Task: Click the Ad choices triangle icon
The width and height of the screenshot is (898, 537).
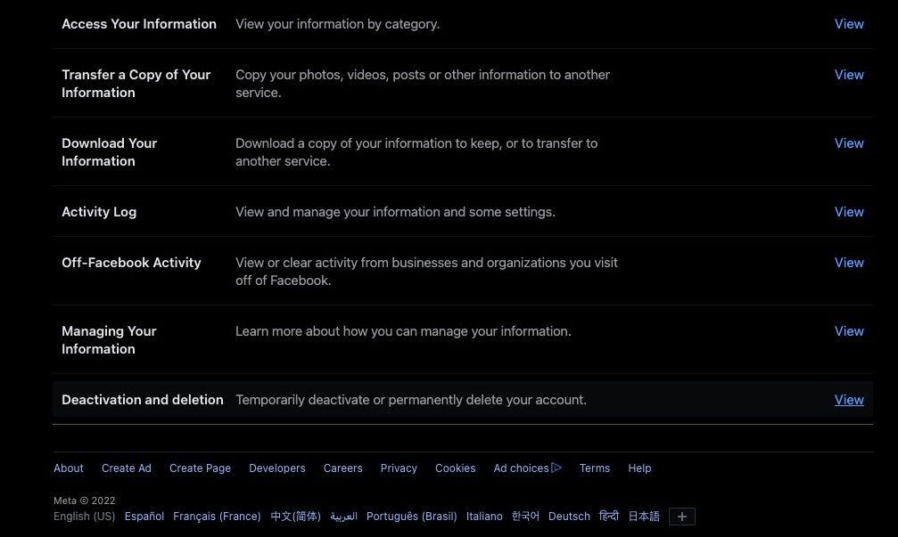Action: coord(556,468)
